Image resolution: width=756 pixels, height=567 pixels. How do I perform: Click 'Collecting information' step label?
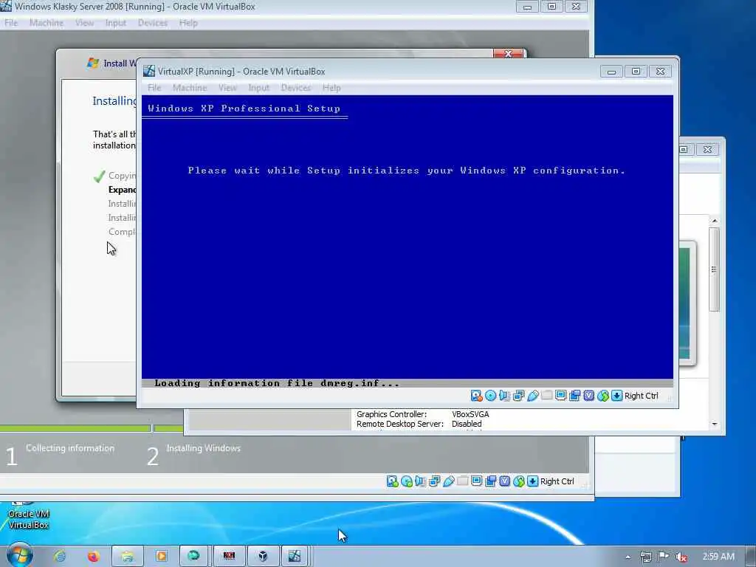pyautogui.click(x=70, y=448)
